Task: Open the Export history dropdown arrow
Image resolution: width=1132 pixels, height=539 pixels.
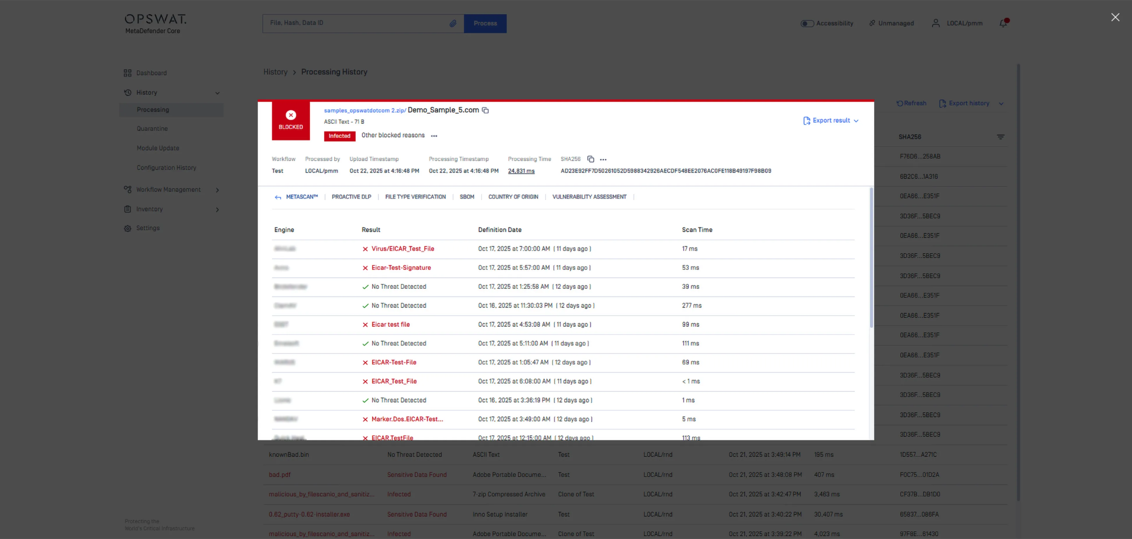Action: (1001, 103)
